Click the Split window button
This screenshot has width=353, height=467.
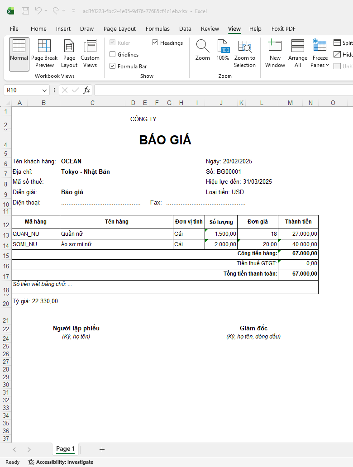343,43
